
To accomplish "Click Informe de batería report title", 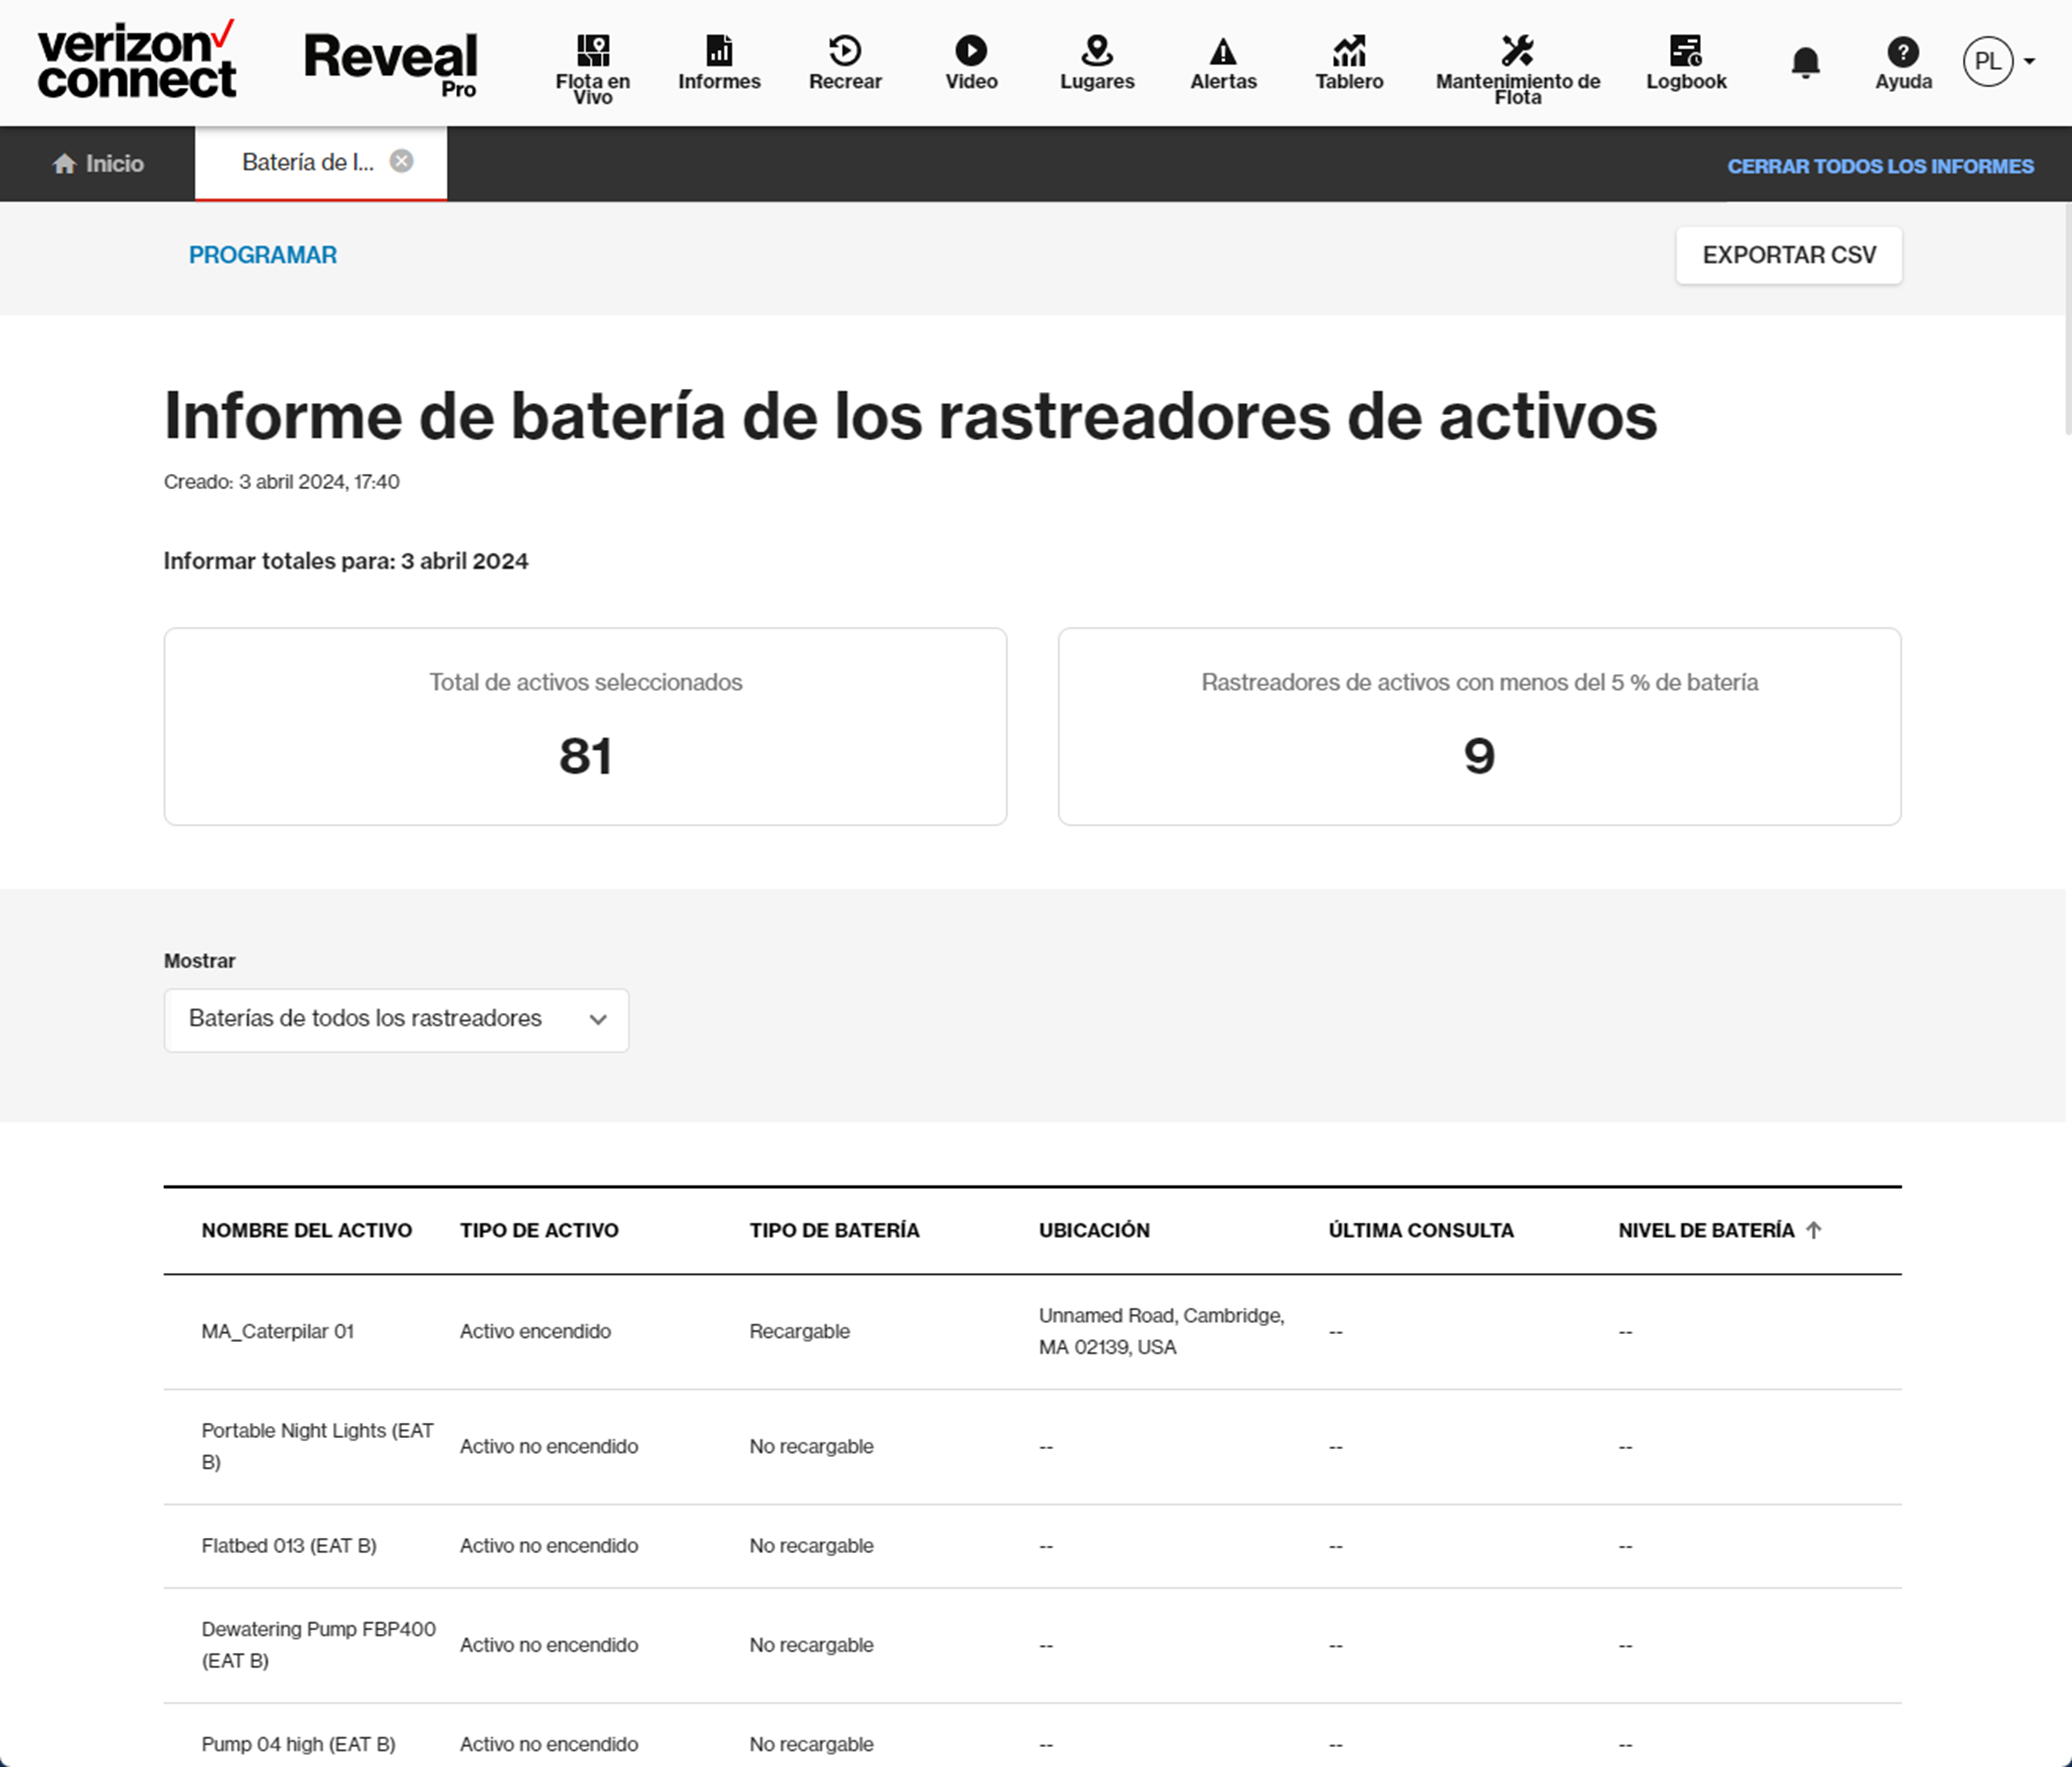I will click(x=910, y=416).
